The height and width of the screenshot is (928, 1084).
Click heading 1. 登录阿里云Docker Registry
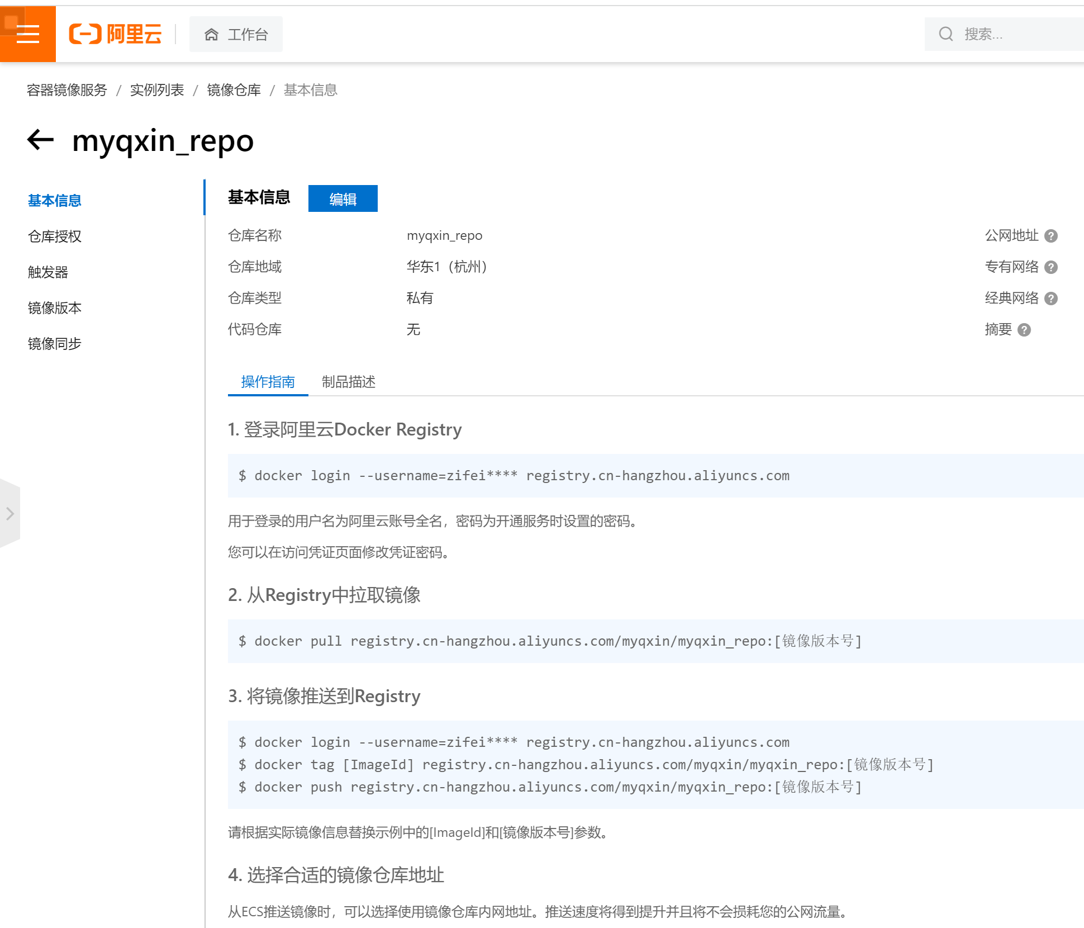(x=345, y=429)
